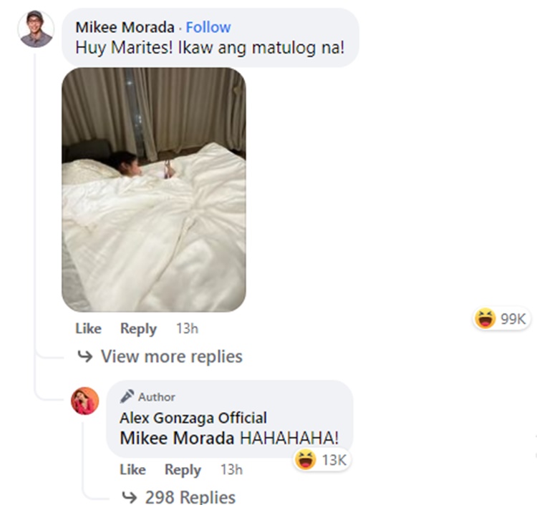This screenshot has height=505, width=537.
Task: Open Alex Gonzaga Official's profile avatar
Action: [x=85, y=401]
